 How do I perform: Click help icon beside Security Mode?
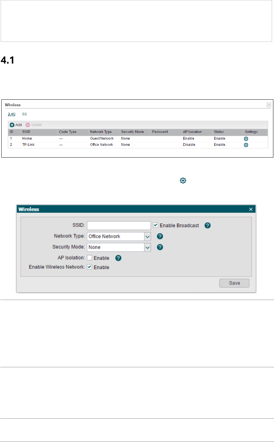(x=160, y=247)
